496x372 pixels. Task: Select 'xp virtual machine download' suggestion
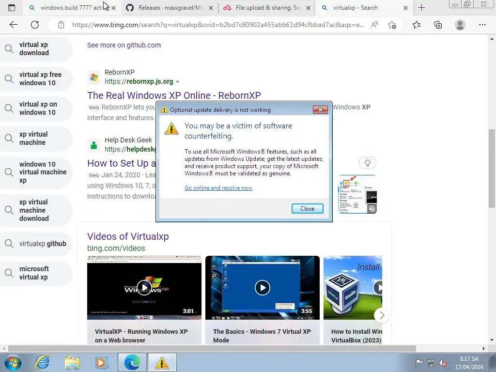(x=36, y=210)
